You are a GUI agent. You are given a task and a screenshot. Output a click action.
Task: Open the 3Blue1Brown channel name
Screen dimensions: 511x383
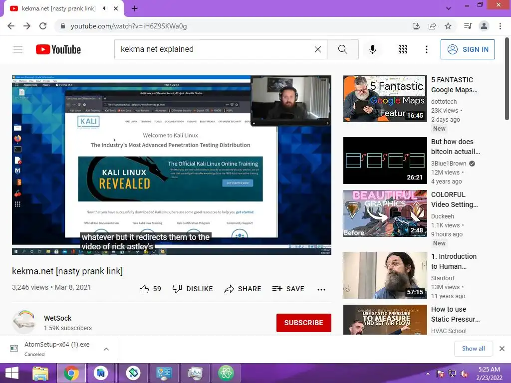449,164
